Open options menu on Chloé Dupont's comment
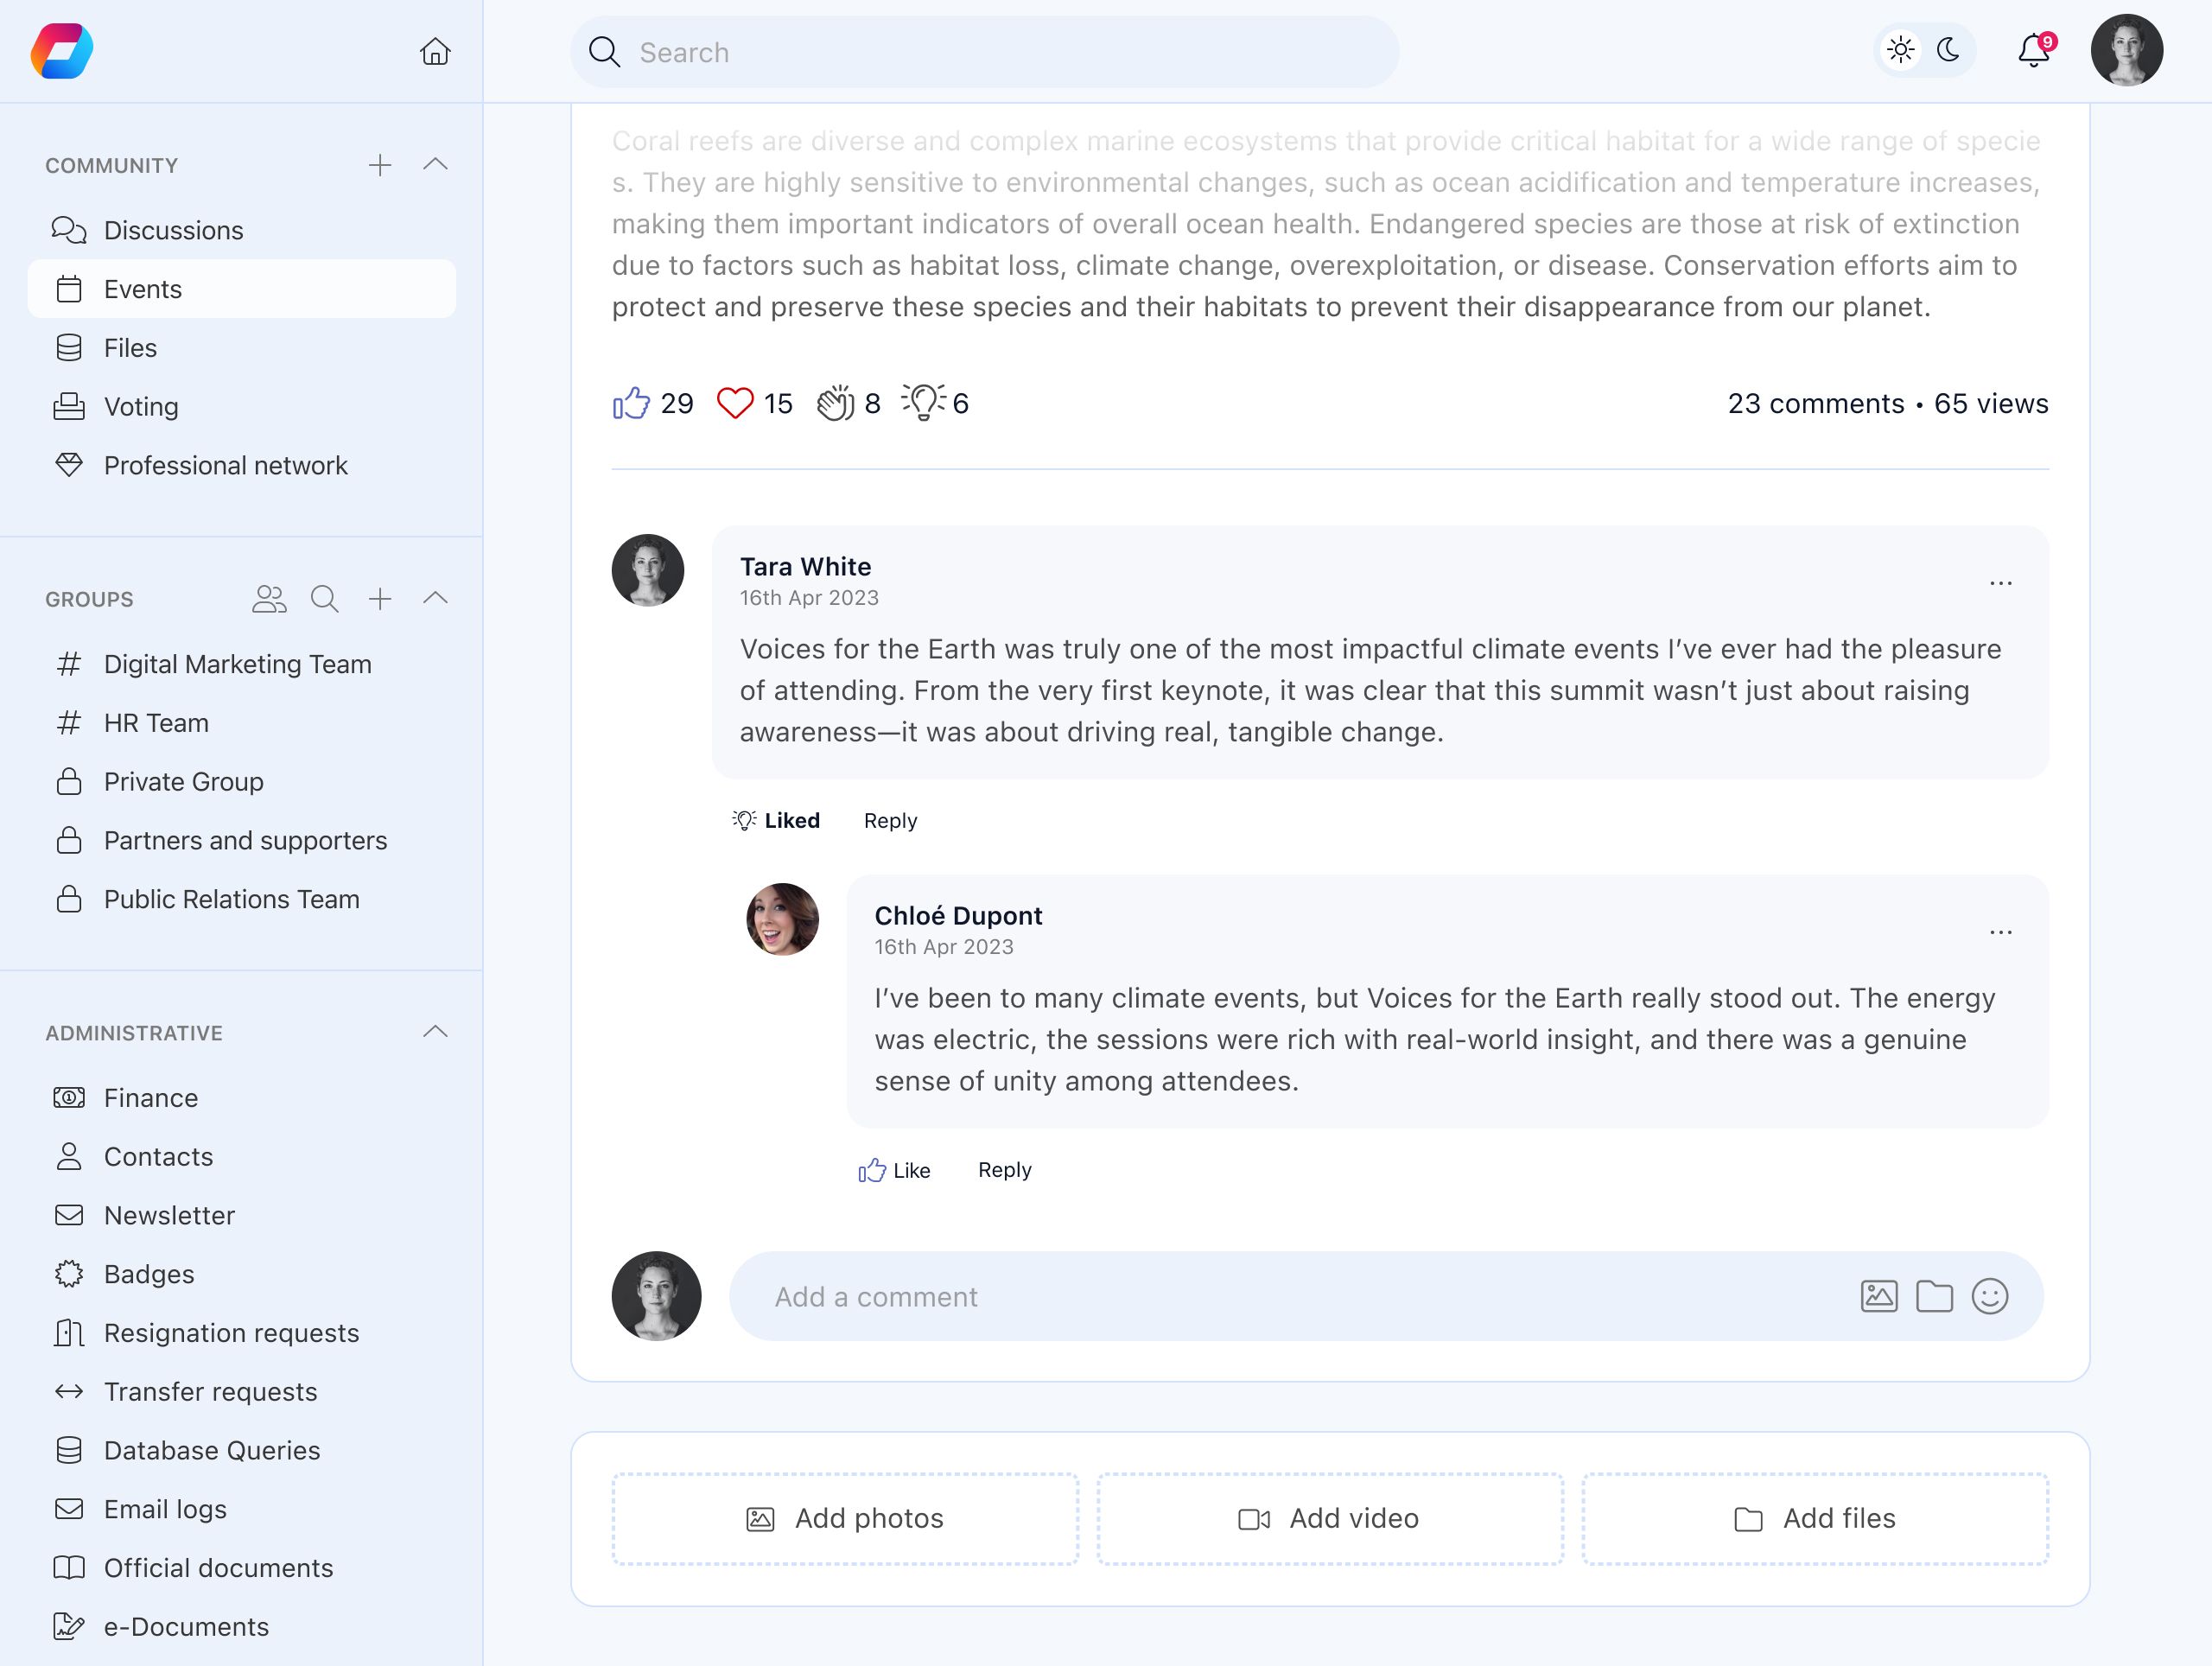The image size is (2212, 1666). tap(2001, 931)
